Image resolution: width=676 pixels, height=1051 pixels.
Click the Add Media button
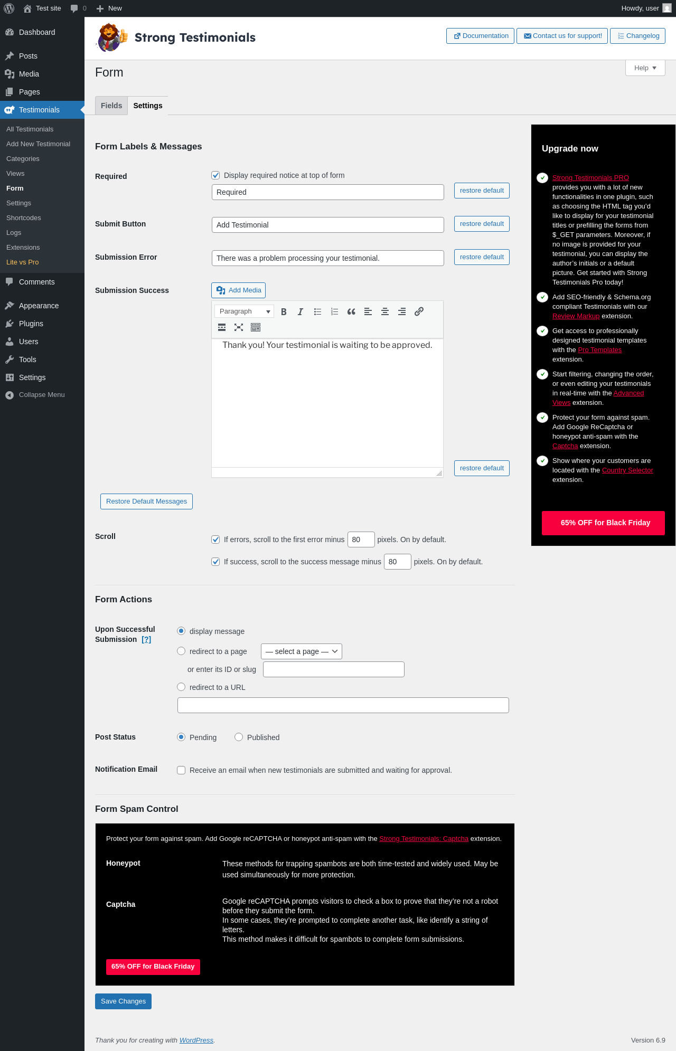pyautogui.click(x=238, y=290)
